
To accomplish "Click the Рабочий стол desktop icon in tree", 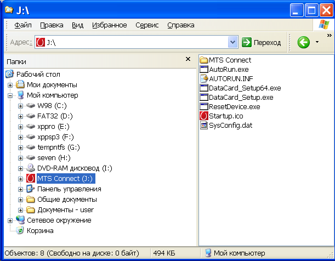I will [x=10, y=74].
